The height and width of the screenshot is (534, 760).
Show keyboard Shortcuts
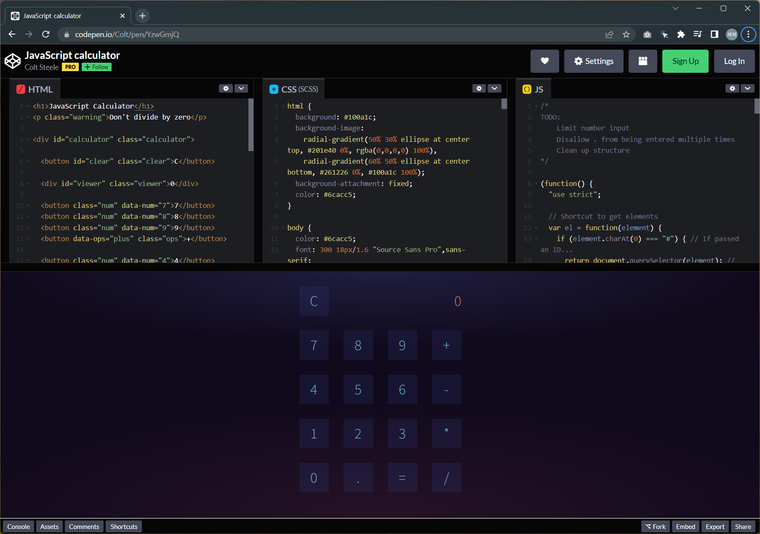point(124,526)
